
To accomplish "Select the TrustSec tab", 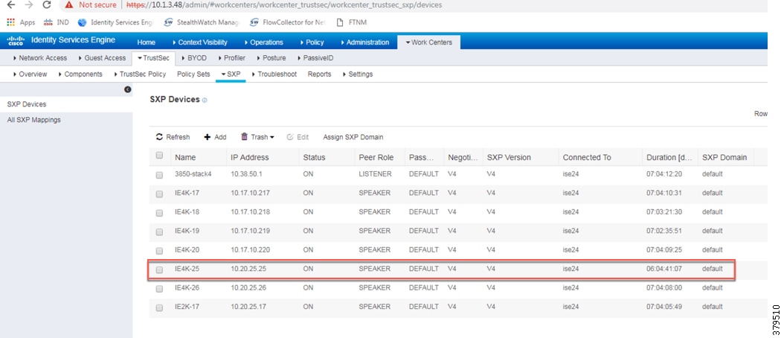I will pyautogui.click(x=153, y=58).
